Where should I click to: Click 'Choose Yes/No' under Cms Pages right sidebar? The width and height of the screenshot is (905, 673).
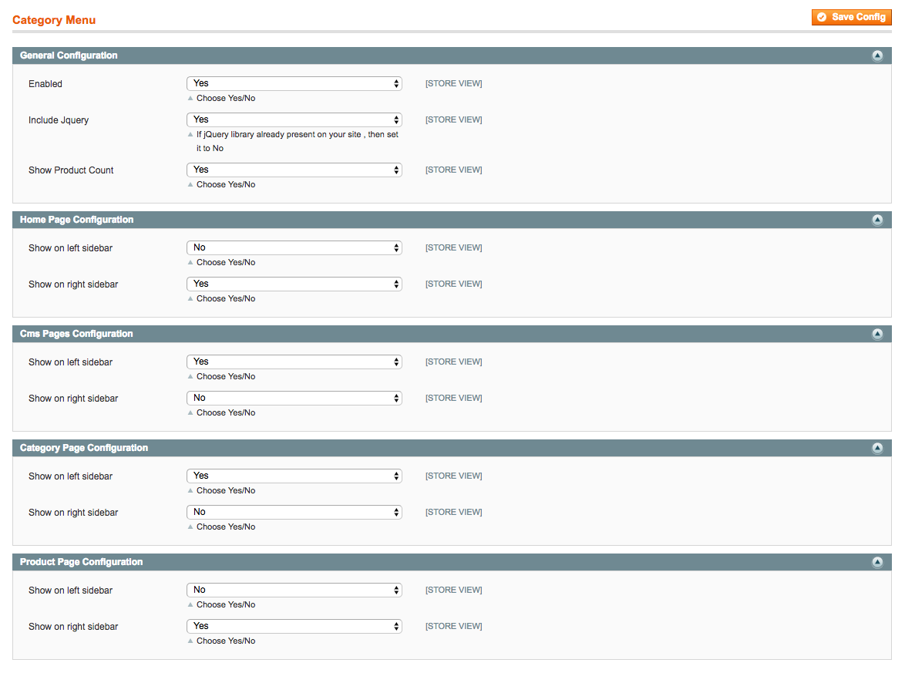click(226, 414)
